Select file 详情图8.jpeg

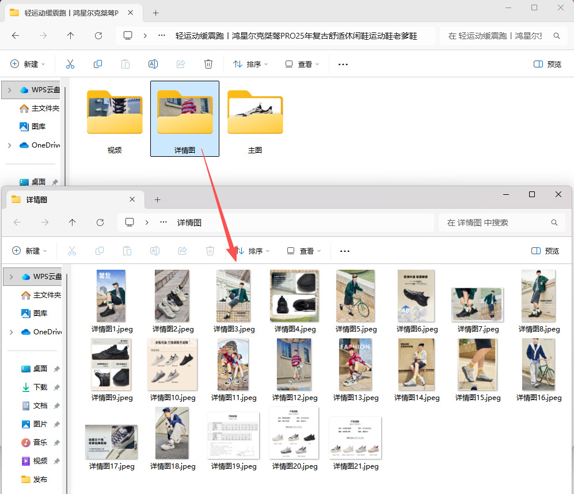tap(538, 301)
